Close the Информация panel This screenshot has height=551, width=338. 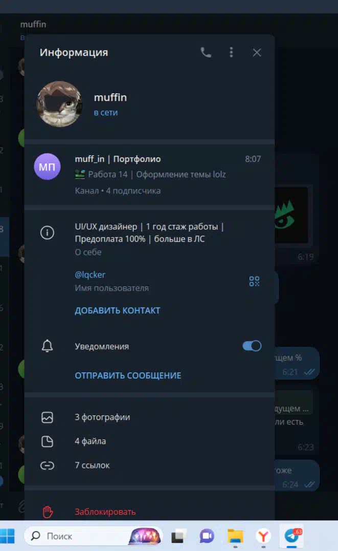click(x=257, y=53)
